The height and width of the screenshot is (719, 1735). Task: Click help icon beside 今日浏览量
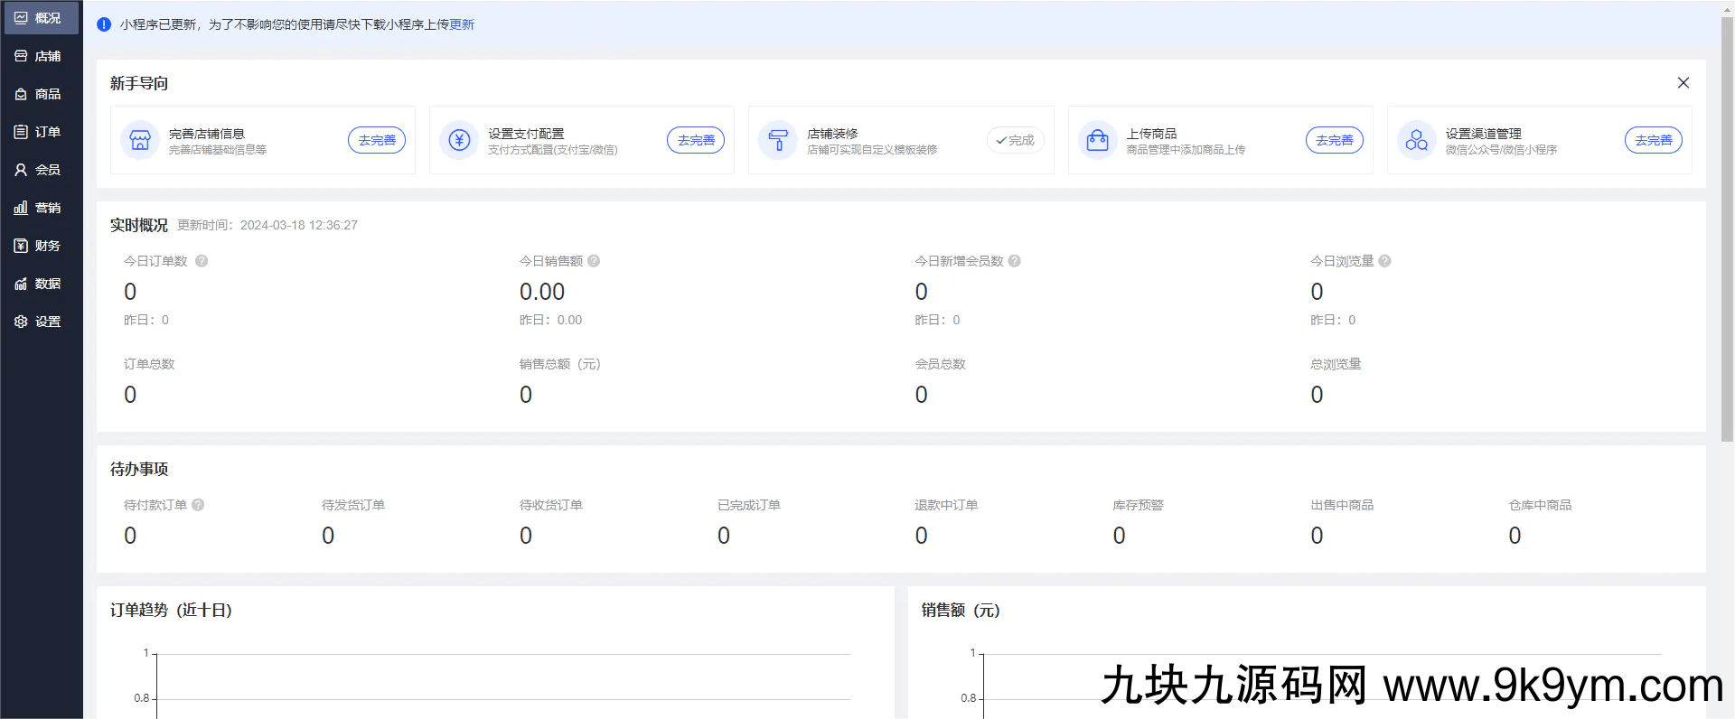point(1384,261)
